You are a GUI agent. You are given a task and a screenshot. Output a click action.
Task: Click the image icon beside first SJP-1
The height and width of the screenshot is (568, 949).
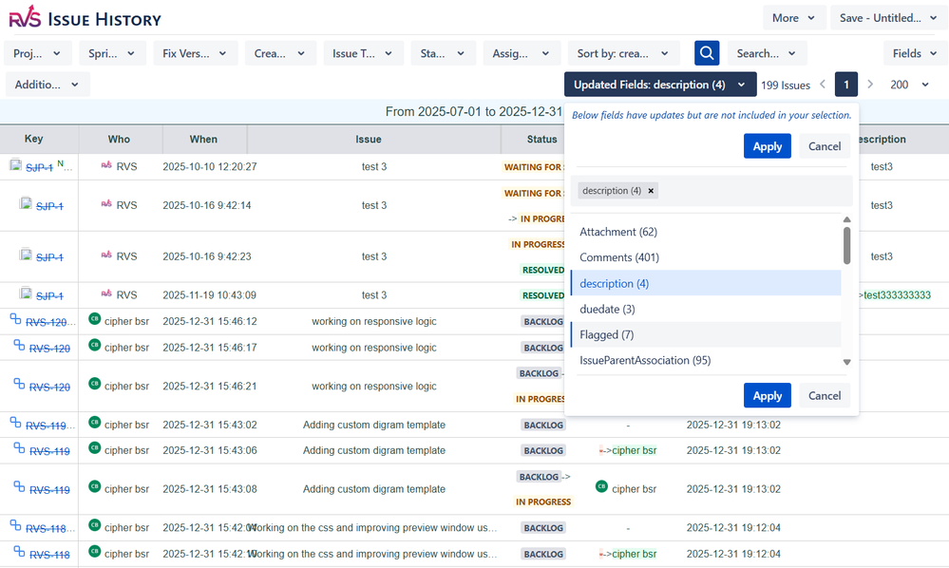coord(15,165)
